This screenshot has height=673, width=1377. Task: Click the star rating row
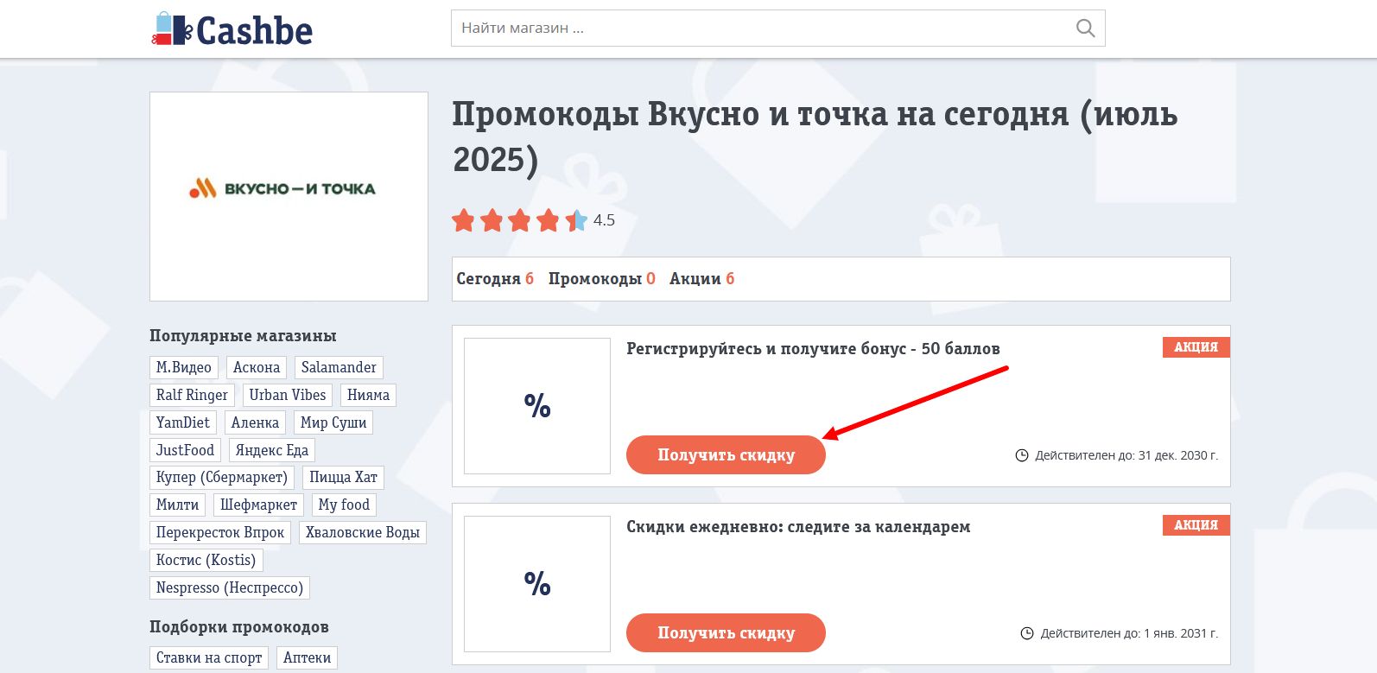(519, 220)
